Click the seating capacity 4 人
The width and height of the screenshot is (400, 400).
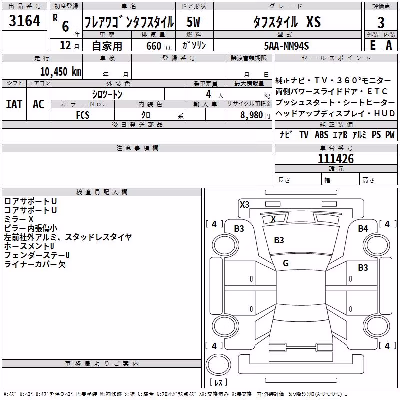click(x=214, y=95)
